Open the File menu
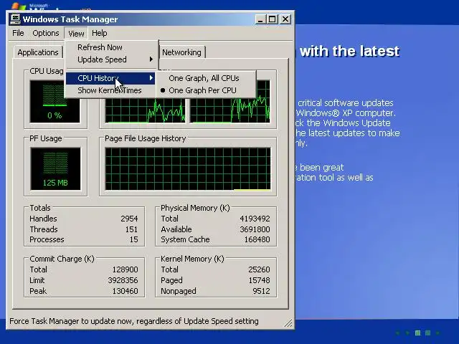 [x=18, y=33]
